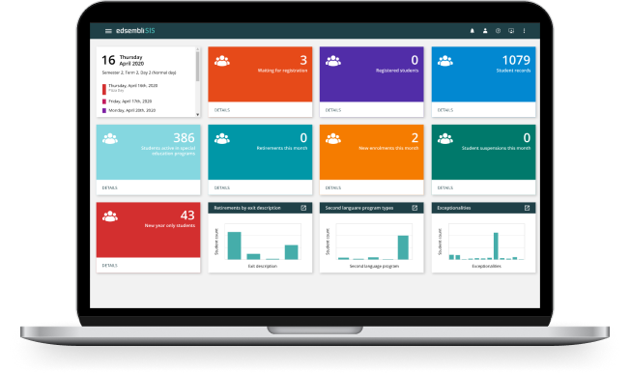The width and height of the screenshot is (630, 373).
Task: Open DETAILS under Waiting for registration
Action: coord(222,110)
